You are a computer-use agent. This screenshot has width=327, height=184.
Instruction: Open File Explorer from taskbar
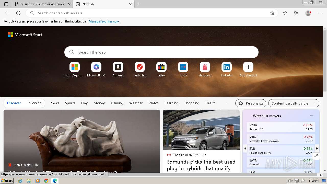tap(29, 181)
